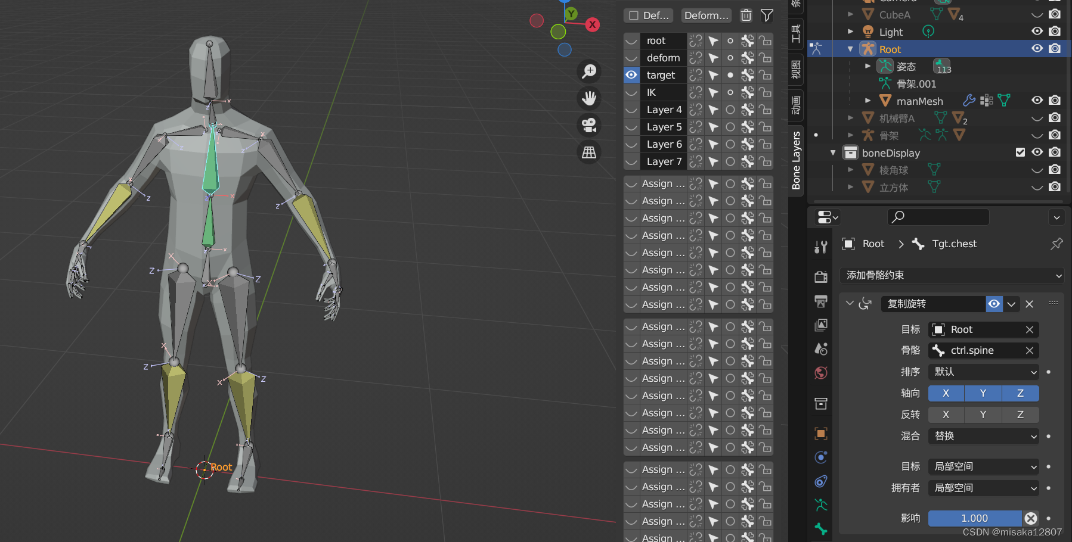Click the bone icon on deform layer row

click(748, 58)
